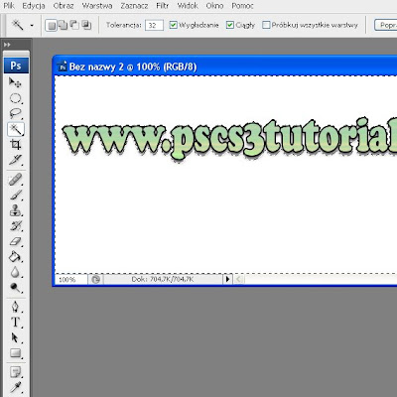Select the History Brush tool

pos(15,226)
